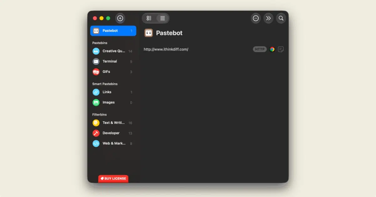376x197 pixels.
Task: Open the Terminal pastebin
Action: pos(113,61)
